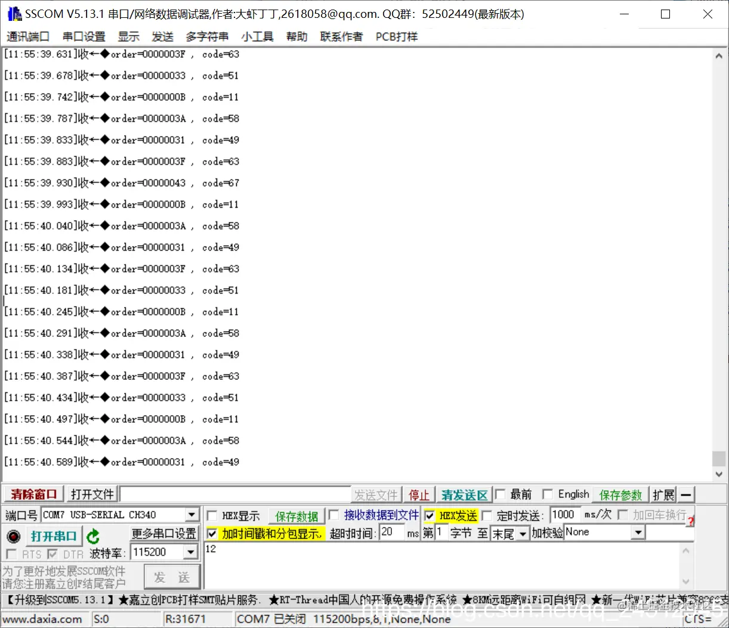Open the 帮助 menu
Screen dimensions: 729x628
pyautogui.click(x=296, y=36)
